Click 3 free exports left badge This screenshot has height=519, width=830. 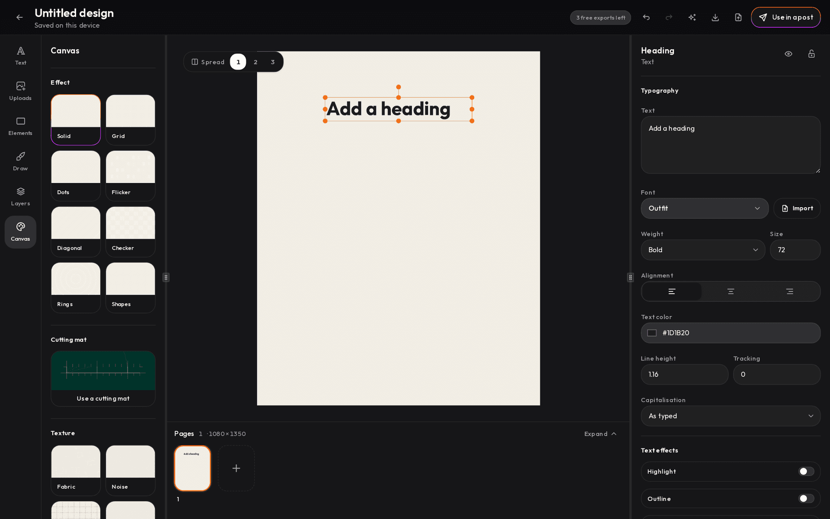click(600, 18)
